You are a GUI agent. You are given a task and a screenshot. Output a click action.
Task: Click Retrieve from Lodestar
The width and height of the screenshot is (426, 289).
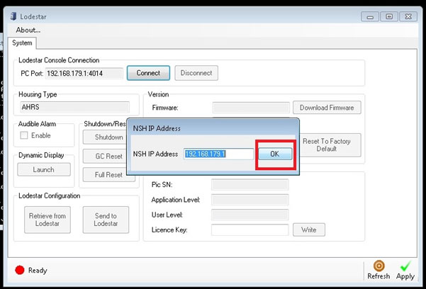47,220
